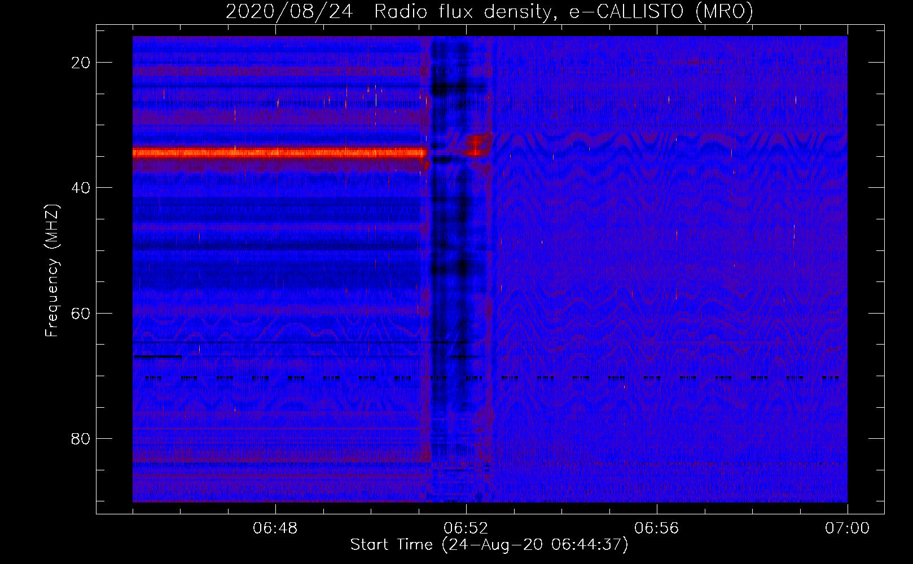Click the 'Start Time (24-Aug-20 06:44:37)' axis label
Screen dimensions: 913x564
tap(489, 545)
